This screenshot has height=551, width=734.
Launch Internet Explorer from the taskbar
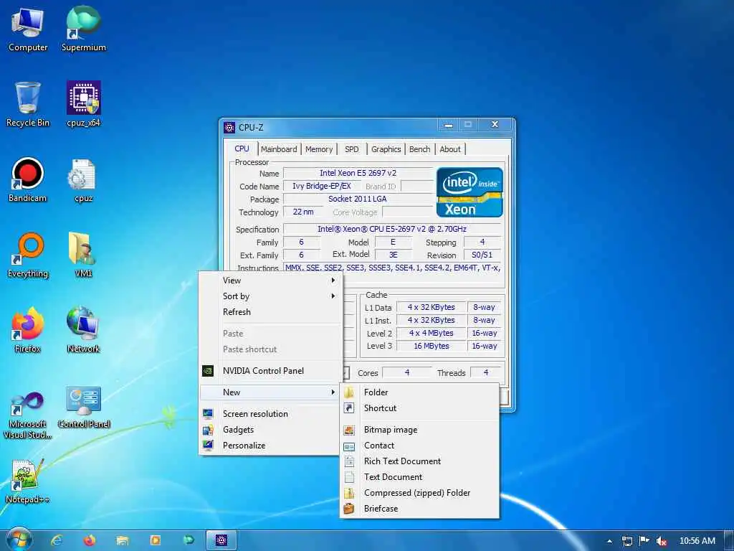tap(57, 540)
